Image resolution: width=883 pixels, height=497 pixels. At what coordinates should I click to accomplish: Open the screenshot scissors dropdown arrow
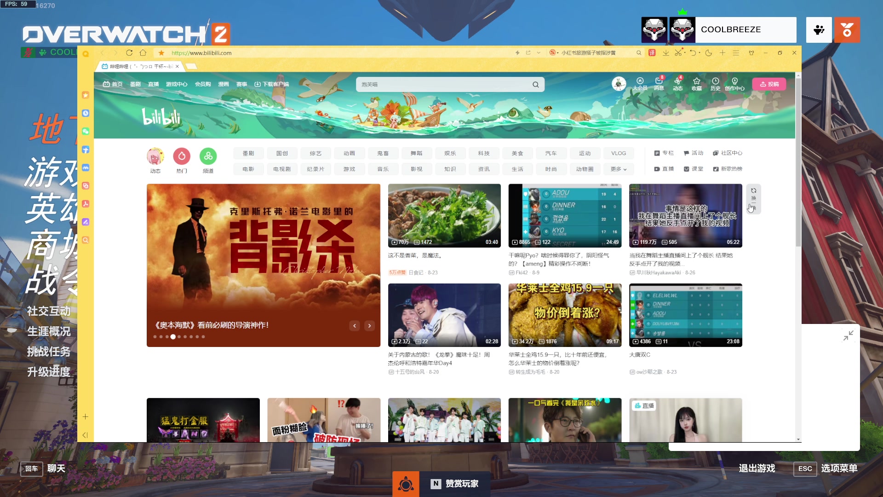685,52
